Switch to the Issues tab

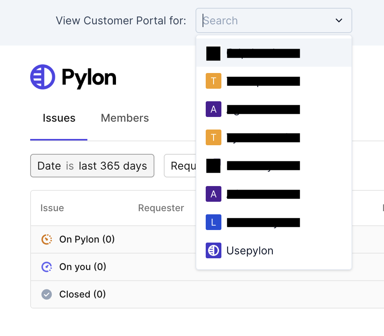tap(59, 118)
